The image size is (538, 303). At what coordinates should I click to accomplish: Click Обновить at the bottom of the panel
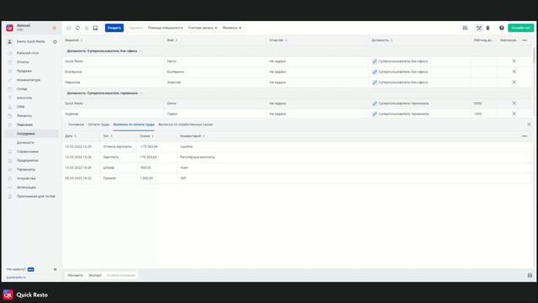(75, 275)
